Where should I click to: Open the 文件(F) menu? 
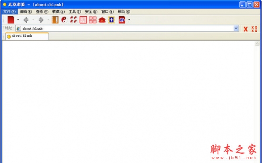pyautogui.click(x=9, y=12)
